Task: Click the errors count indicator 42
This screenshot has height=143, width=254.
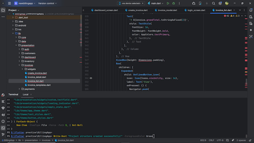Action: coord(226,16)
